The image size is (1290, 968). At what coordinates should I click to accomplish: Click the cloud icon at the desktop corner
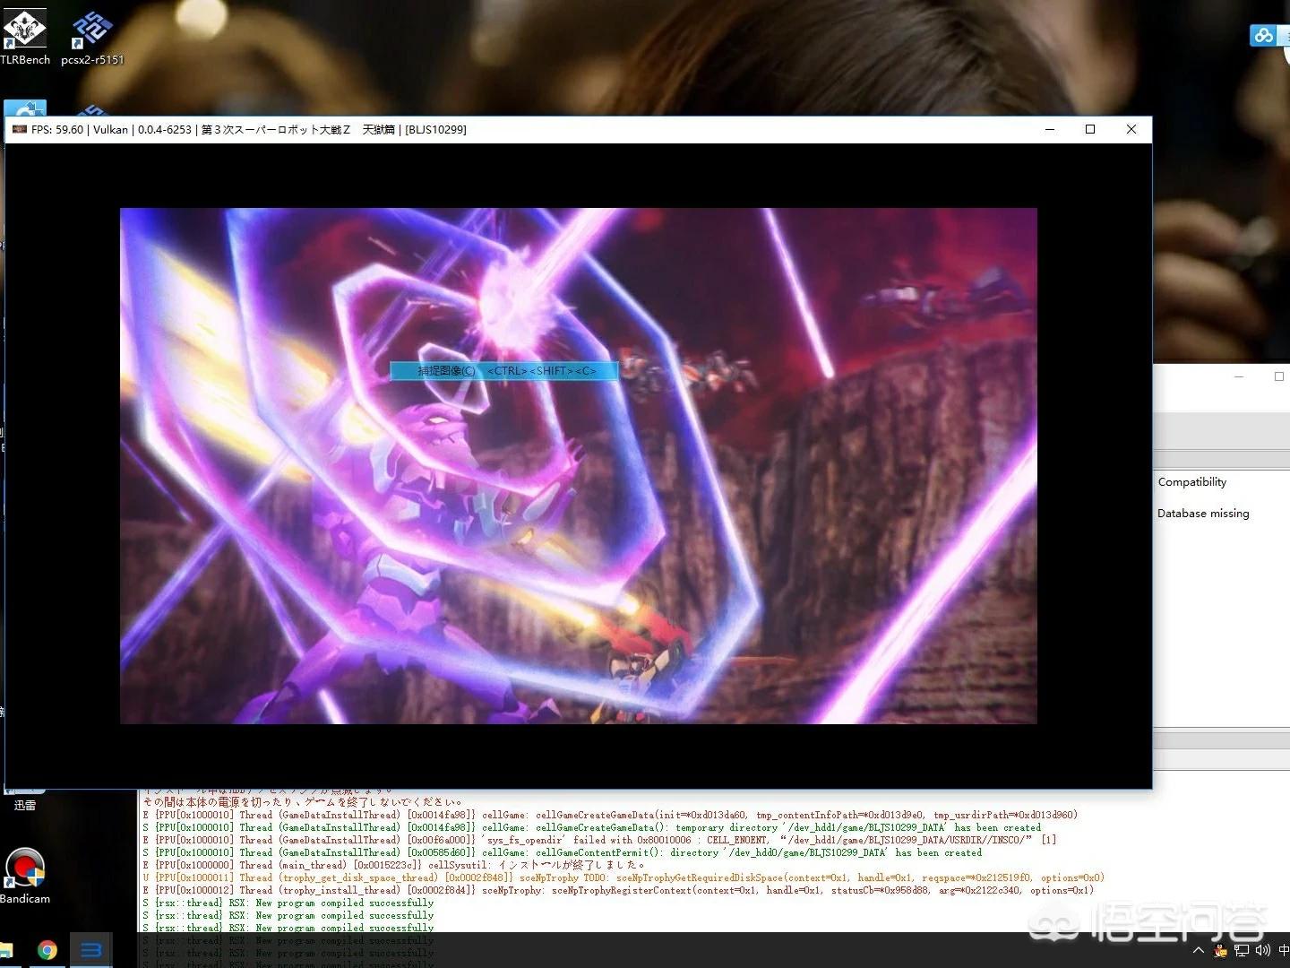pos(1263,36)
